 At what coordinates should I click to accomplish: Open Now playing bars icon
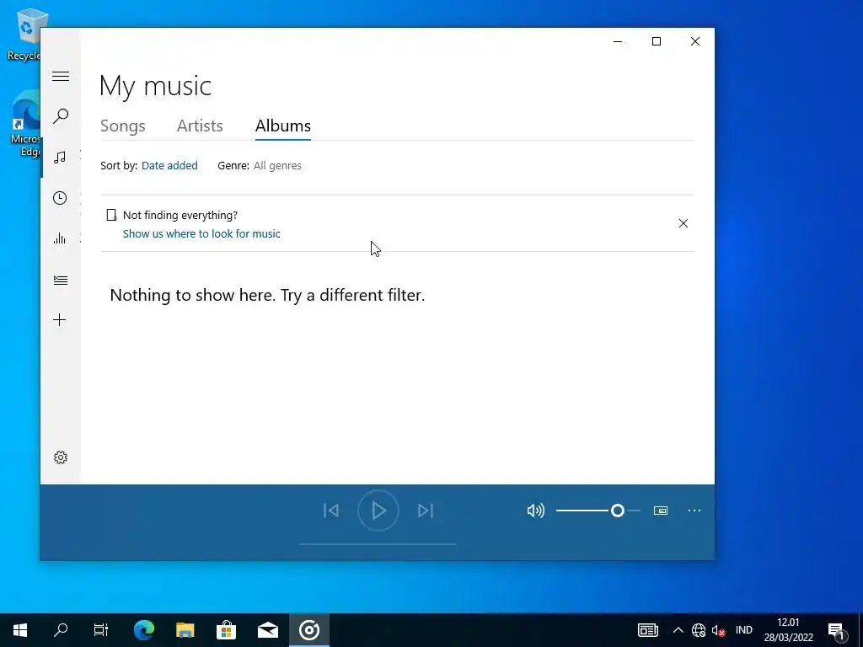(x=60, y=238)
